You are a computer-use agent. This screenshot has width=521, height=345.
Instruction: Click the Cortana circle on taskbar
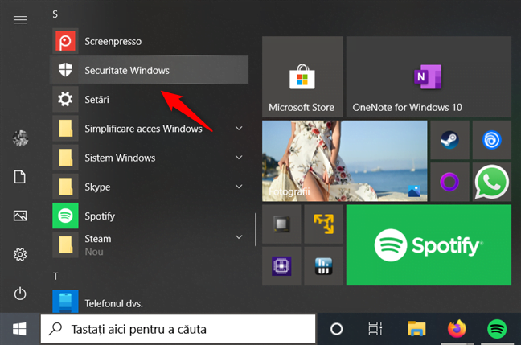click(x=336, y=329)
